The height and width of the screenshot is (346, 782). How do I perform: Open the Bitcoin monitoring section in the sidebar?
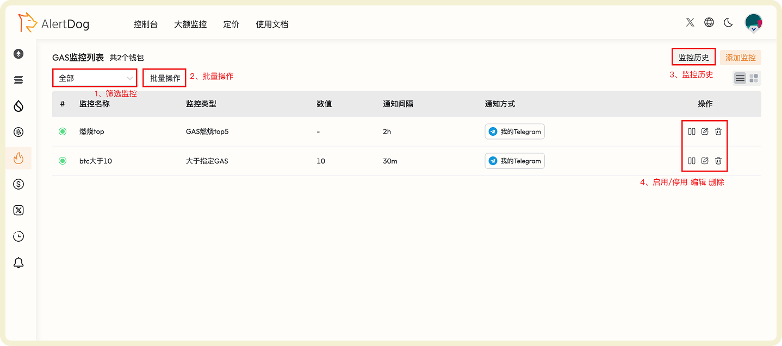click(18, 132)
